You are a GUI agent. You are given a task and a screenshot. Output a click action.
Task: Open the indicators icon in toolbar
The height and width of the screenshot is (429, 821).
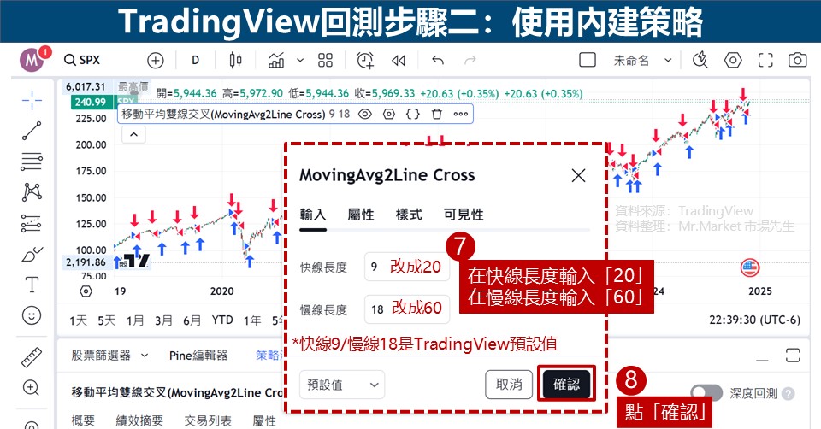[x=276, y=60]
